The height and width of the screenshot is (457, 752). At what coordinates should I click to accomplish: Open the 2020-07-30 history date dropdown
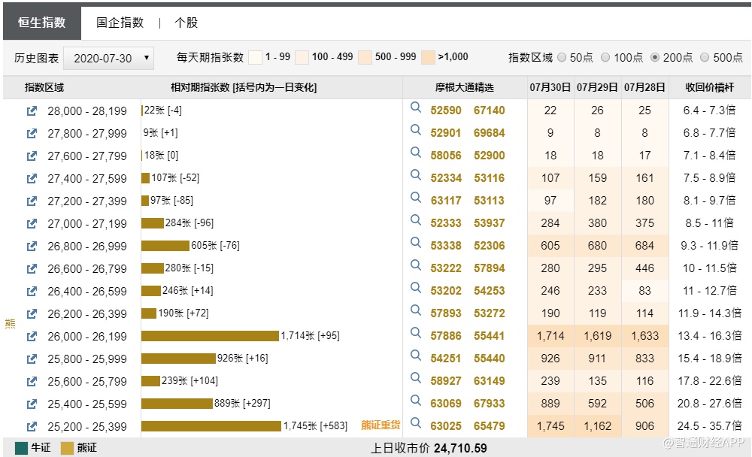click(109, 58)
